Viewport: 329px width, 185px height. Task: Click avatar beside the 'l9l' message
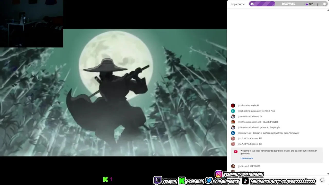[233, 138]
